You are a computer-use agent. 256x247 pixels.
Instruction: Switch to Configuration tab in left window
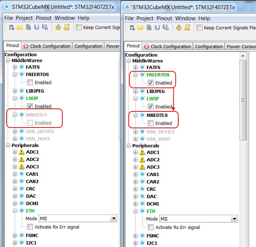(88, 46)
